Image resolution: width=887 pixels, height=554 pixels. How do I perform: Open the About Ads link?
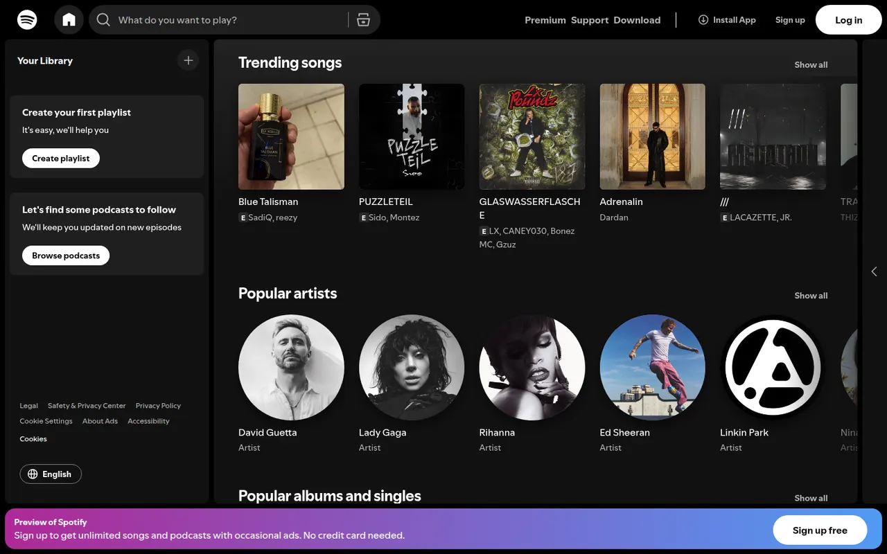click(x=100, y=421)
